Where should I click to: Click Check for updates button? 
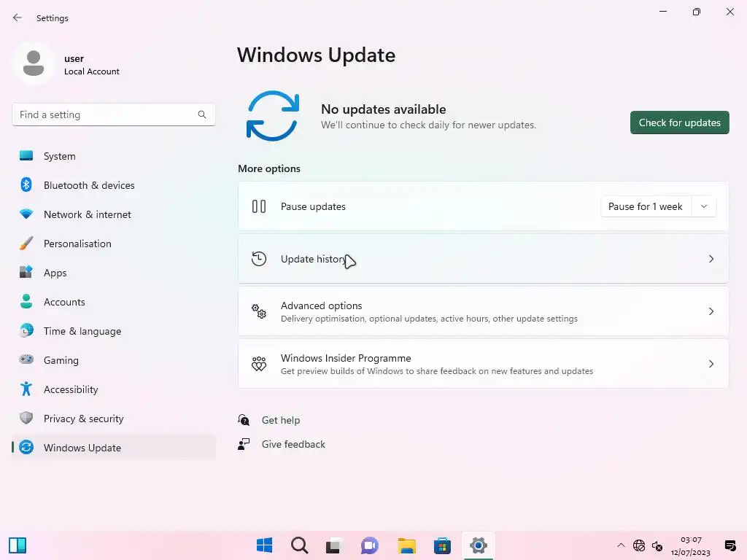679,122
